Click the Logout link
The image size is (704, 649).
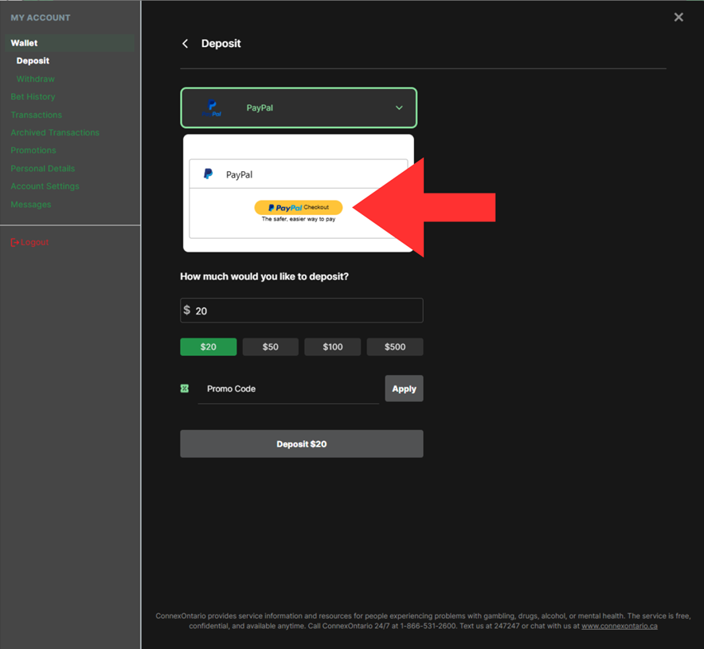[30, 242]
